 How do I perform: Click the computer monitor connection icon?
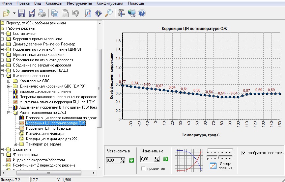coord(131,13)
